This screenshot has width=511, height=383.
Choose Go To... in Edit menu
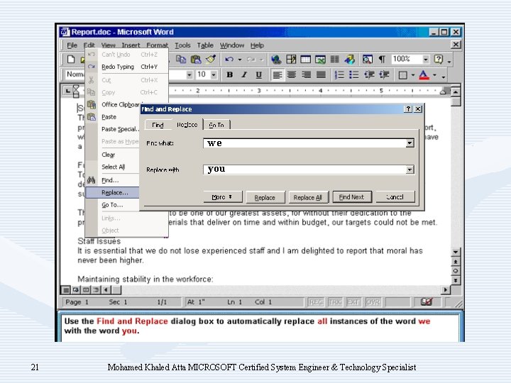tap(112, 205)
